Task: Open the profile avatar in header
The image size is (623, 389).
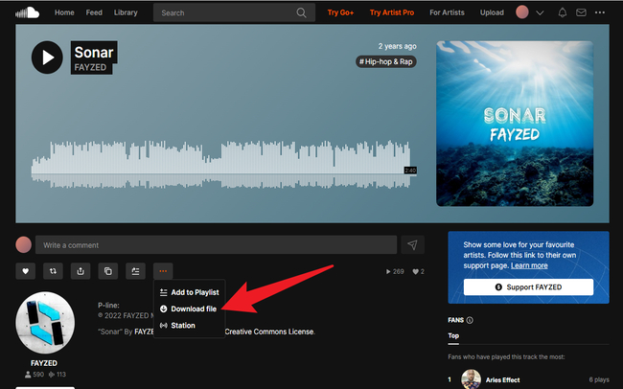Action: point(522,12)
